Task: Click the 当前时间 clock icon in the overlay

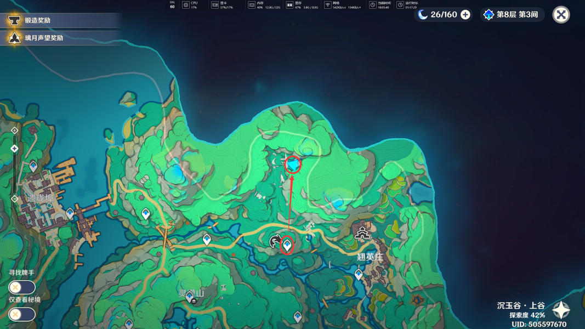Action: pos(372,5)
